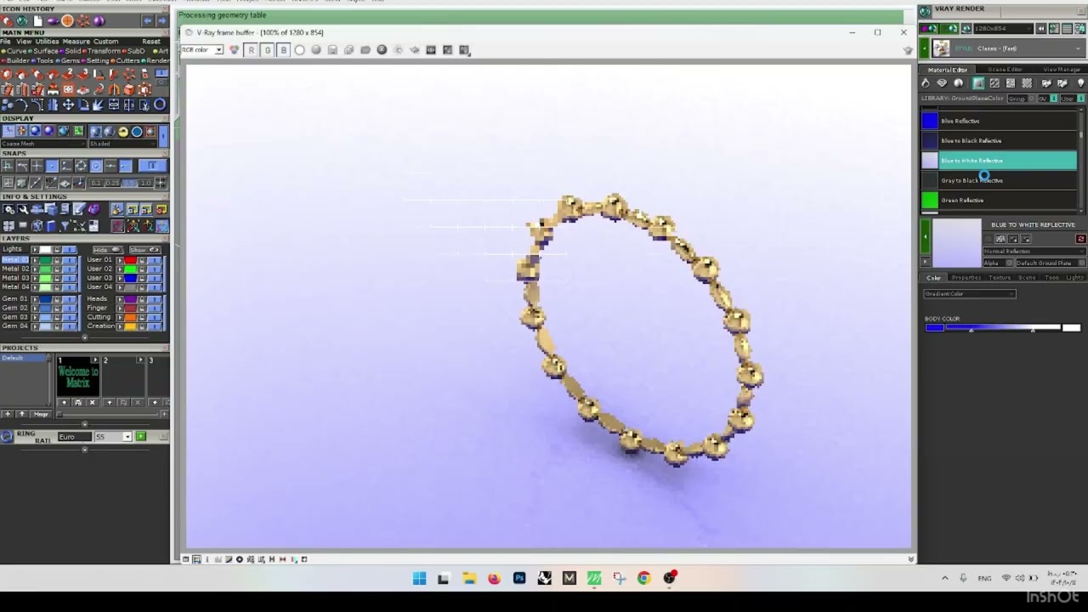Image resolution: width=1088 pixels, height=612 pixels.
Task: Open Photoshop from the taskbar
Action: (x=519, y=578)
